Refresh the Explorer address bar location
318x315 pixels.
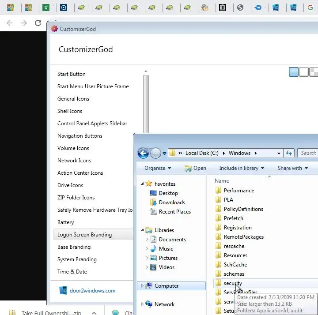pyautogui.click(x=289, y=153)
